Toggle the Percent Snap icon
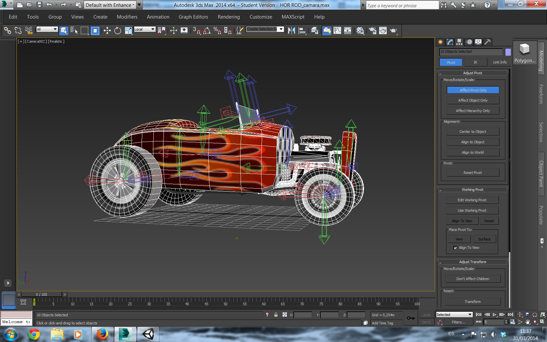The height and width of the screenshot is (342, 547). pyautogui.click(x=217, y=31)
